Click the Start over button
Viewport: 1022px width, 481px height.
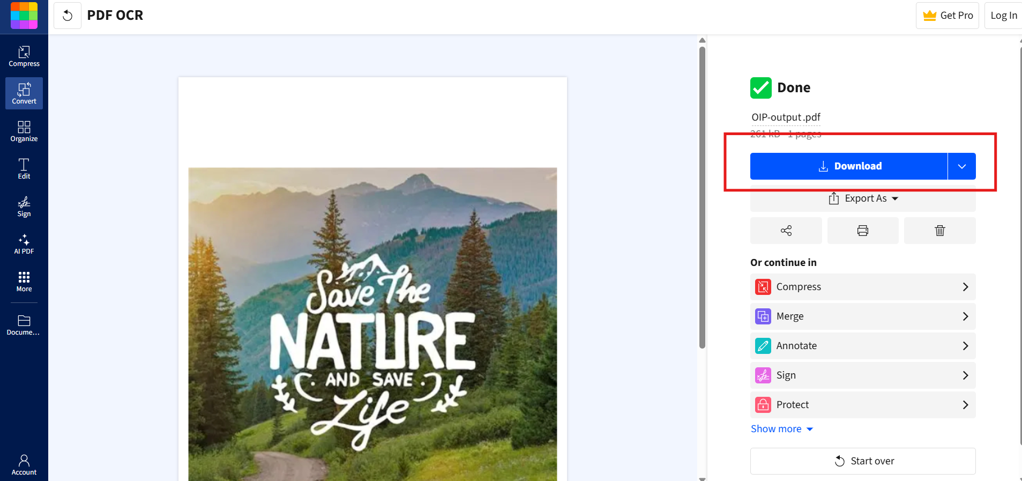point(863,461)
